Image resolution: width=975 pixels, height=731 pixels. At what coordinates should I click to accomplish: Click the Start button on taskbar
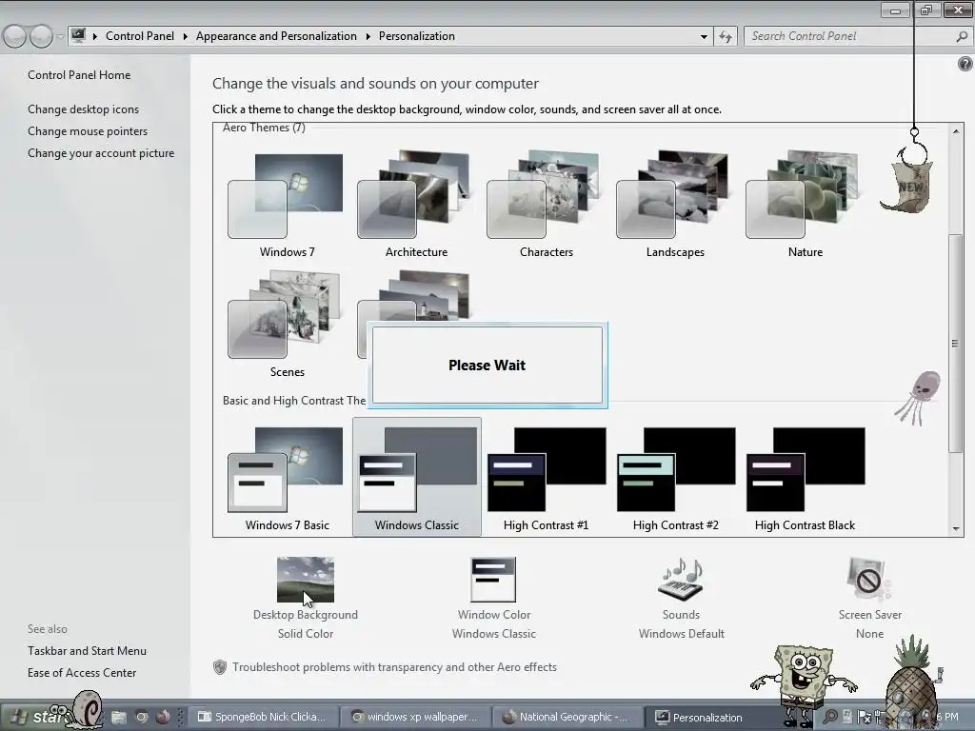[x=36, y=717]
